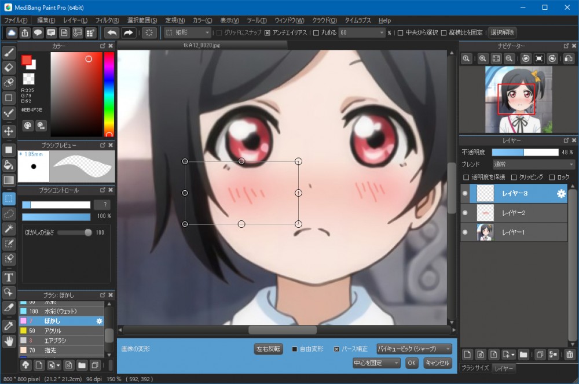This screenshot has height=384, width=579.
Task: Select the Magic Wand tool
Action: (x=9, y=228)
